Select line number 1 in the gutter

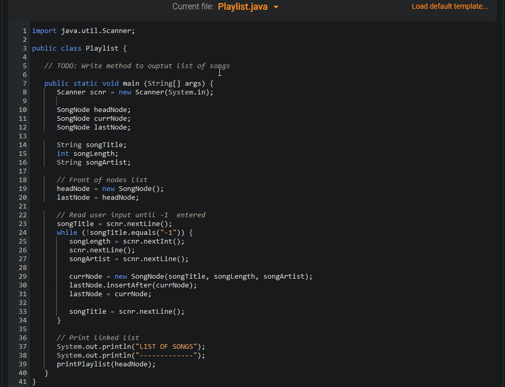click(x=24, y=30)
